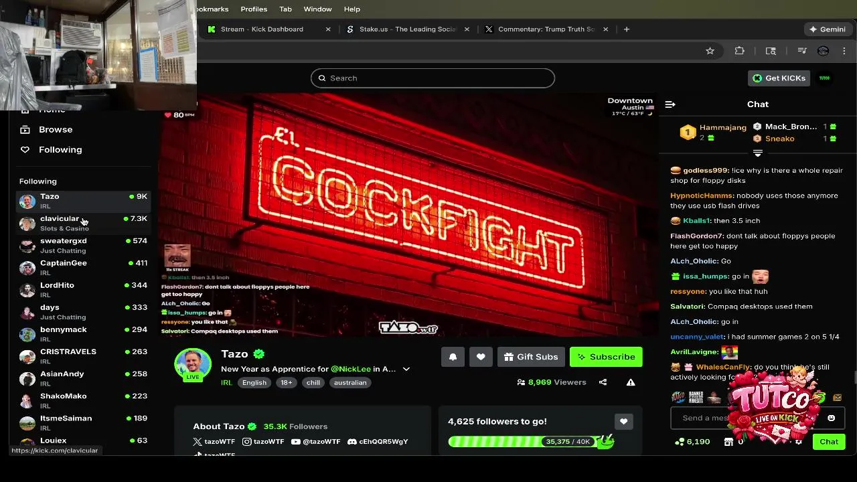Bookmark this page with the star icon
Image resolution: width=857 pixels, height=482 pixels.
click(x=710, y=51)
